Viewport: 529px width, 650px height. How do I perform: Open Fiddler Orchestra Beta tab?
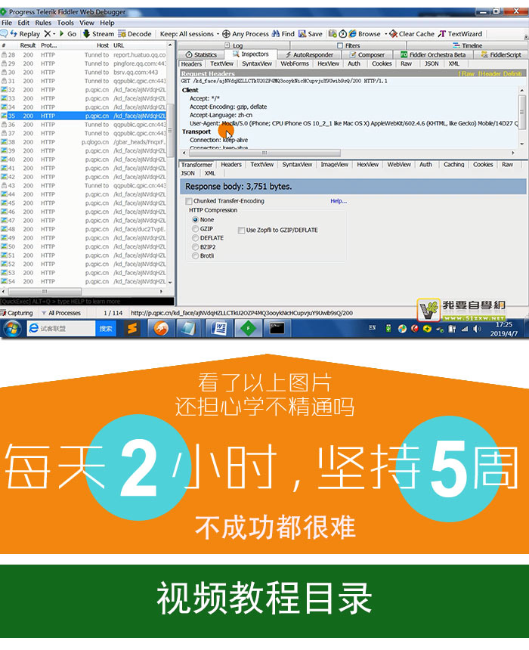click(433, 54)
